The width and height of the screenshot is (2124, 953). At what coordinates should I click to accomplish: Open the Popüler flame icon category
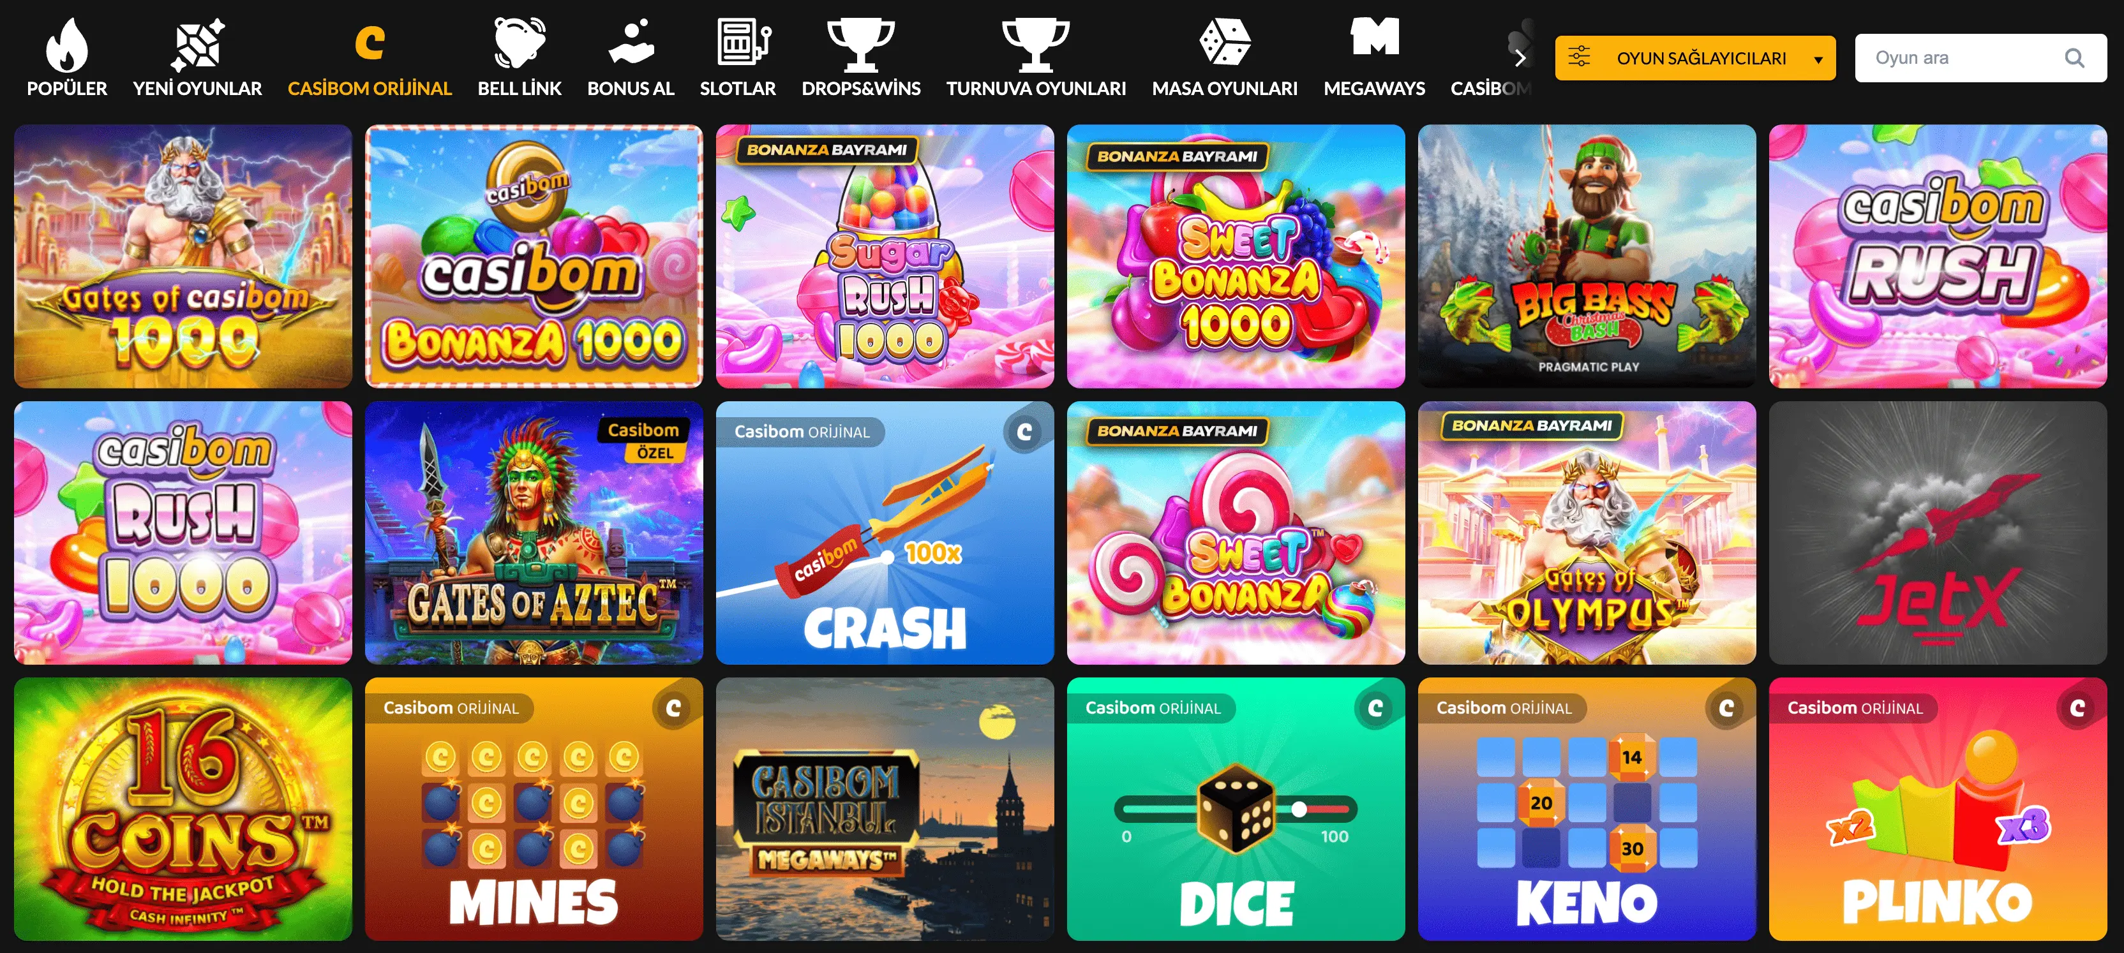[x=67, y=45]
